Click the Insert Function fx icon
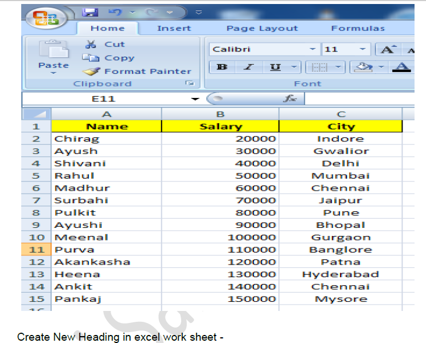The height and width of the screenshot is (343, 426). 290,98
